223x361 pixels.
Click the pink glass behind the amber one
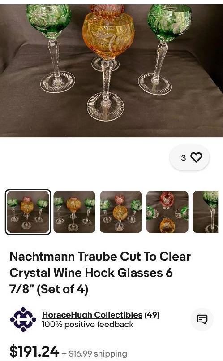(x=107, y=9)
